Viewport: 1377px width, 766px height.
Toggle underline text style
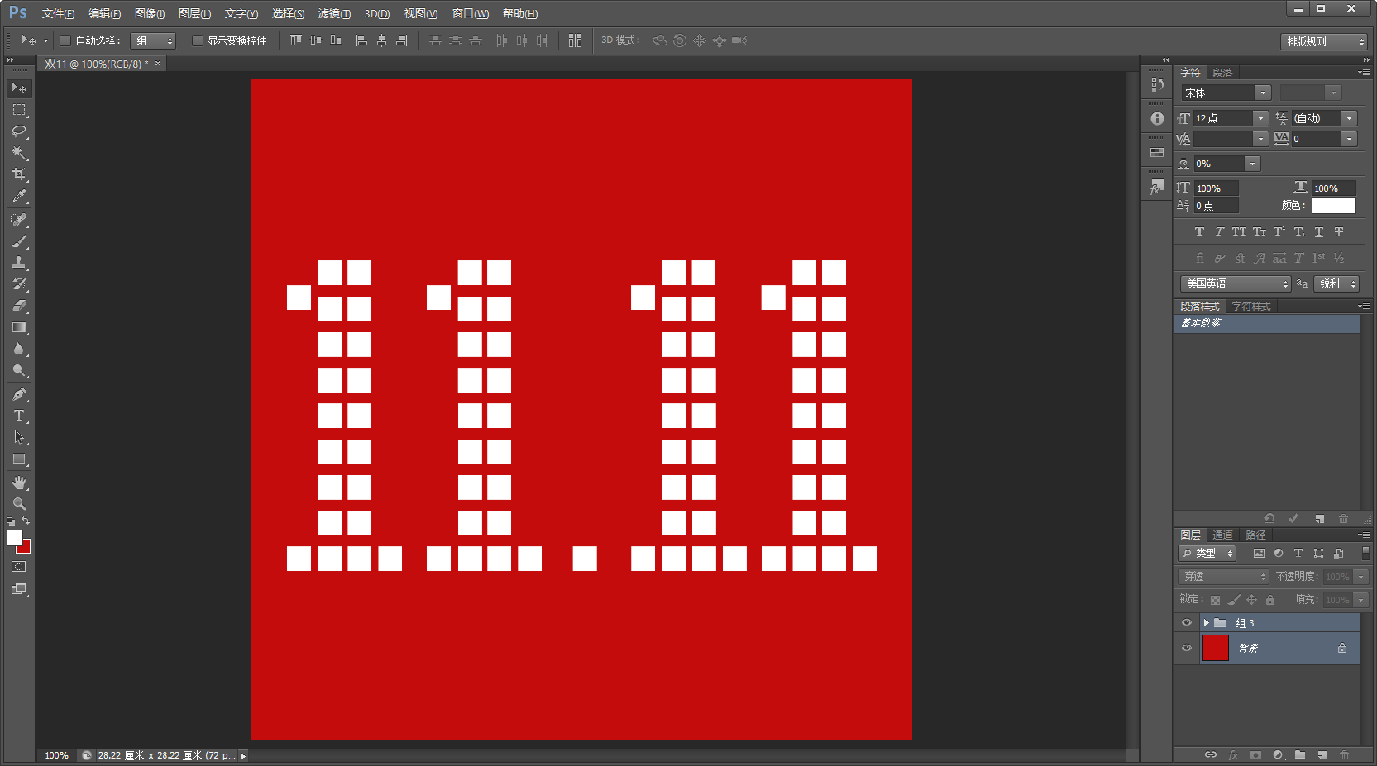(1319, 232)
